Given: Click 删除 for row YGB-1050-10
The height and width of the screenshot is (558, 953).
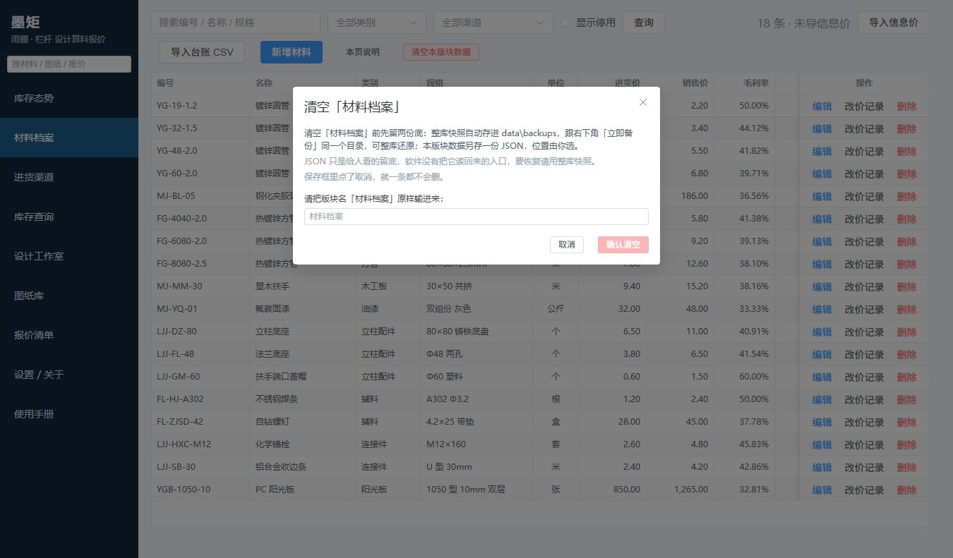Looking at the screenshot, I should [x=906, y=490].
